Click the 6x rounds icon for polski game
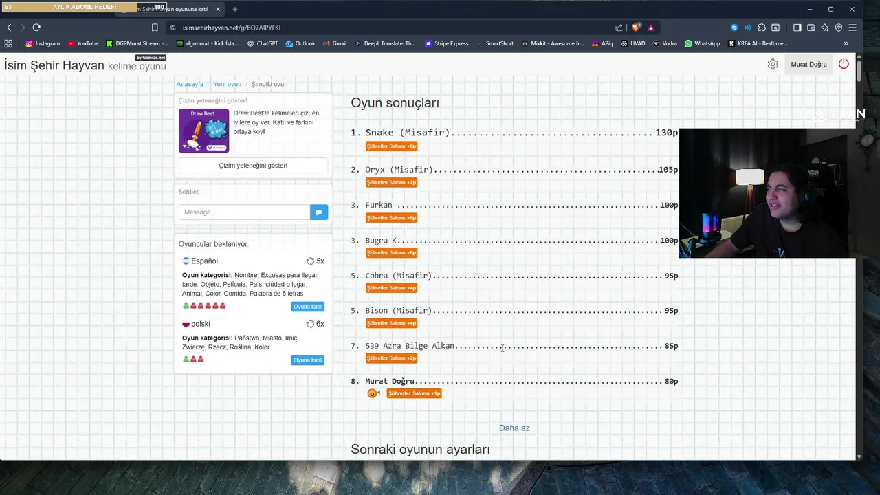Screen dimensions: 880x495 tap(310, 324)
